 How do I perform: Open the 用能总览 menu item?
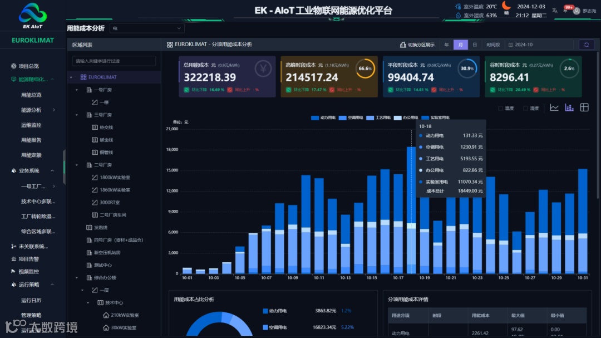click(x=31, y=95)
